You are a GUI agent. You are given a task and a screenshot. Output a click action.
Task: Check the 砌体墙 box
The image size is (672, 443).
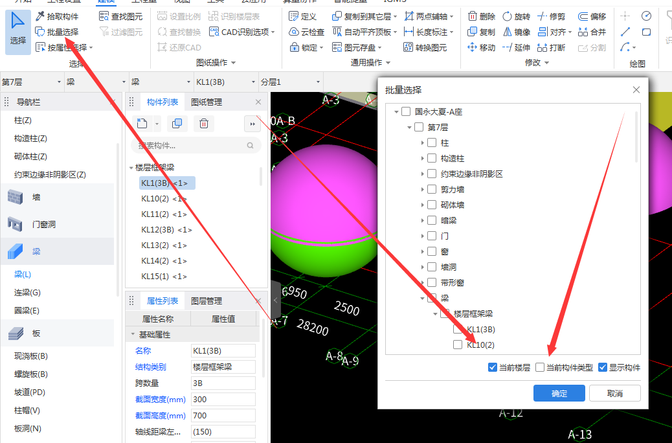(432, 205)
